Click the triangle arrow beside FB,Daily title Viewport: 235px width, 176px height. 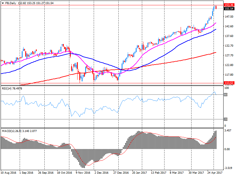[x=3, y=3]
